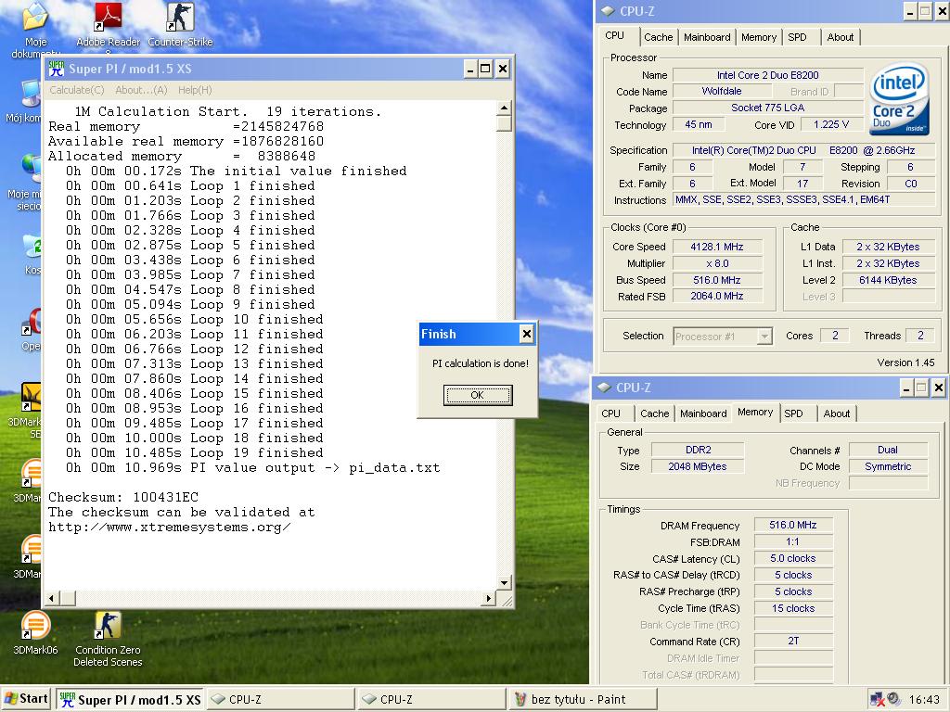Viewport: 950px width, 712px height.
Task: Click the Loop 19 finished line
Action: click(x=195, y=452)
